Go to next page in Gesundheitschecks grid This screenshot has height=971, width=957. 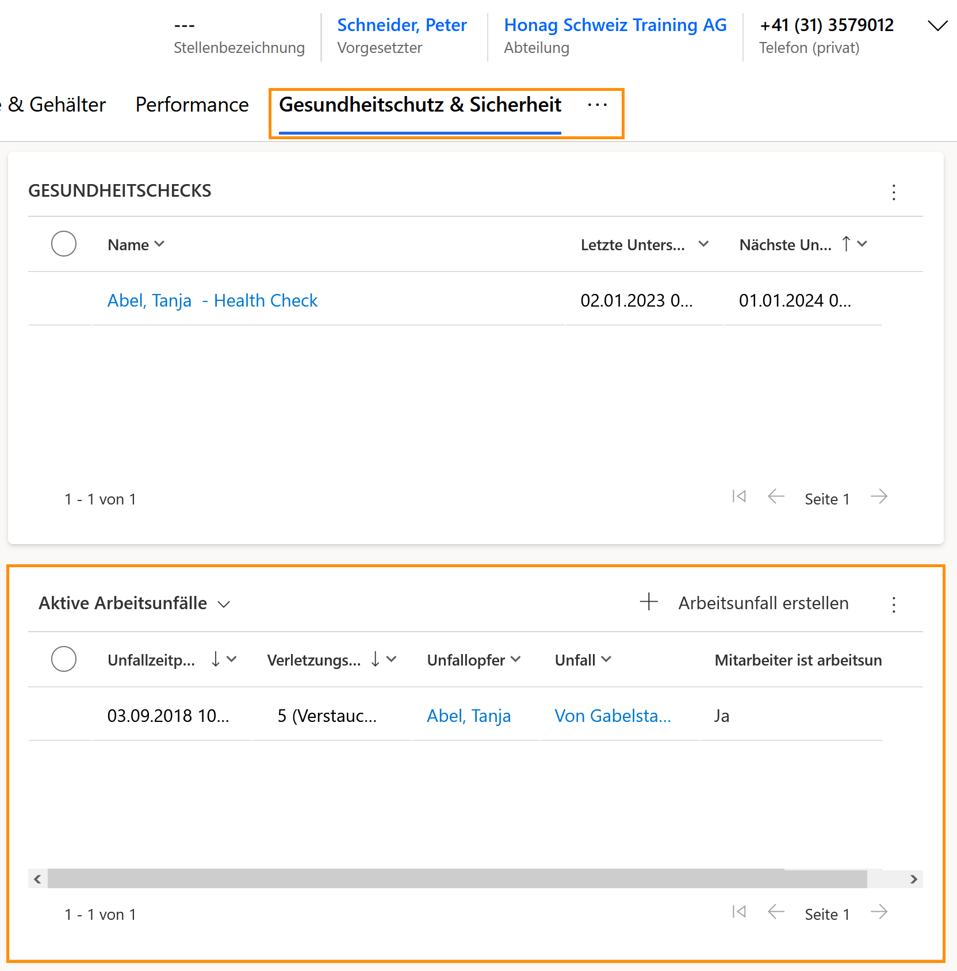point(879,496)
